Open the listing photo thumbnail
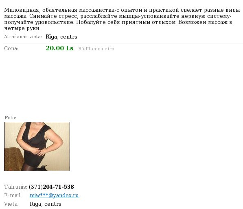Viewport: 243px width, 209px height. [37, 147]
